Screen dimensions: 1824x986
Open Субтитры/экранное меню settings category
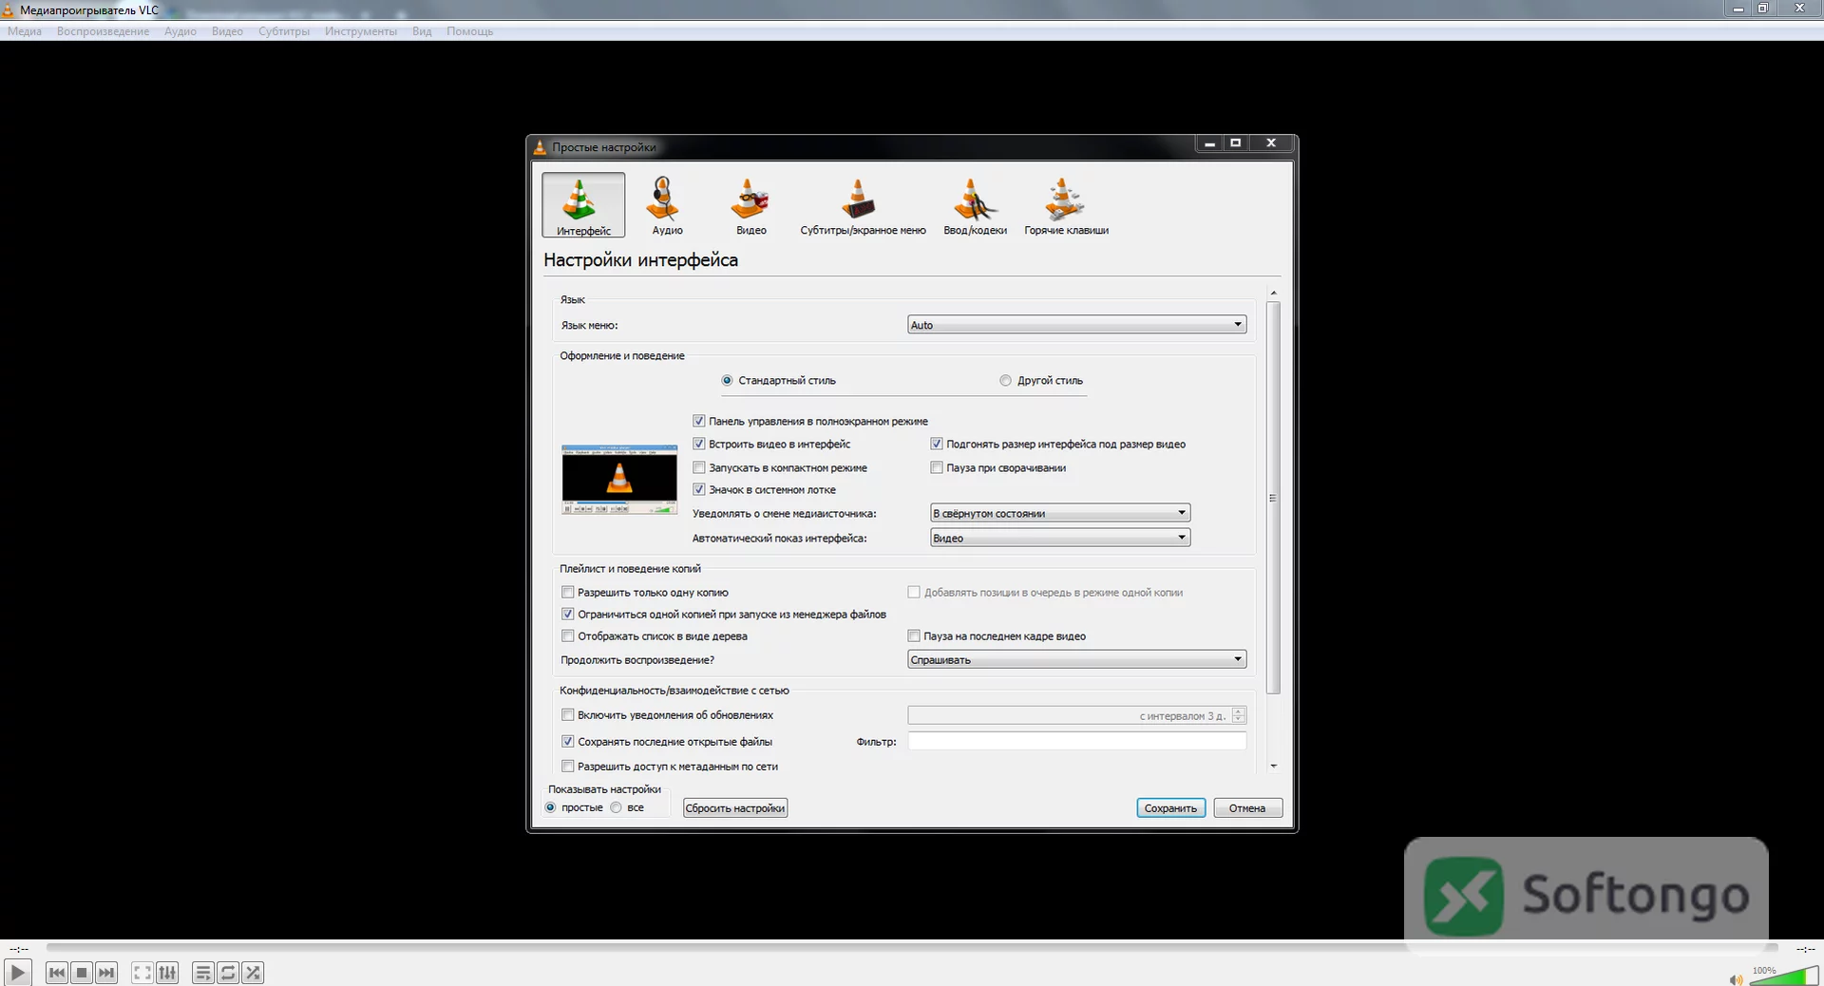(x=863, y=205)
